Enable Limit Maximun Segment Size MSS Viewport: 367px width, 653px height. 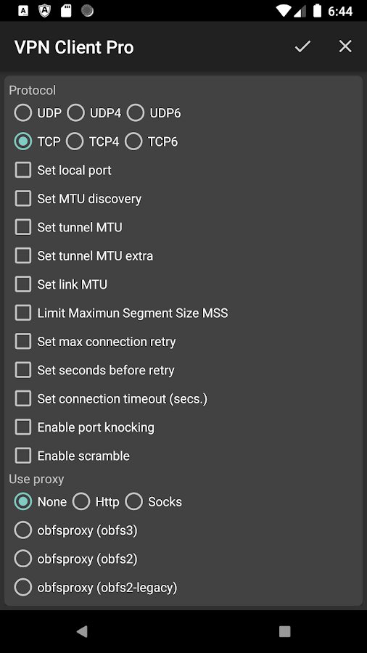point(122,313)
